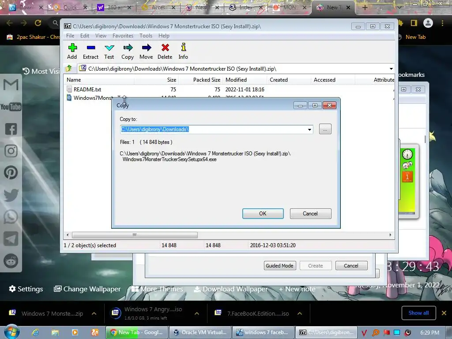Open WhatsApp from the sidebar
The height and width of the screenshot is (339, 452).
click(11, 217)
